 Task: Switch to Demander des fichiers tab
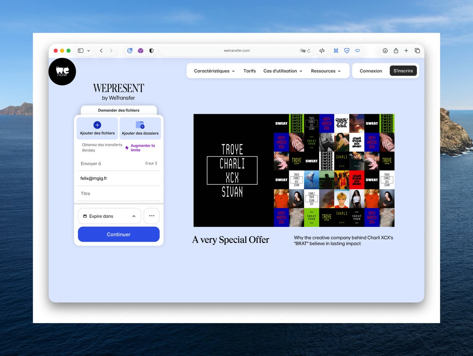[119, 110]
